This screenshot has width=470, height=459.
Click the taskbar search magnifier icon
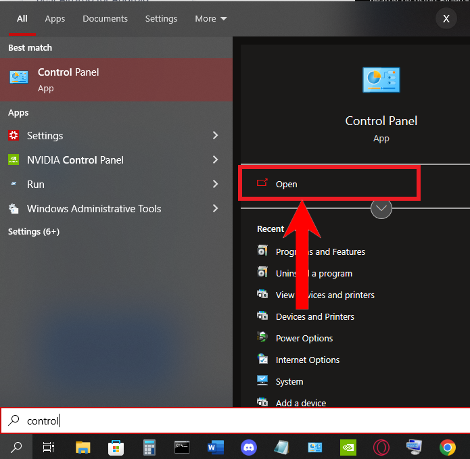point(16,447)
